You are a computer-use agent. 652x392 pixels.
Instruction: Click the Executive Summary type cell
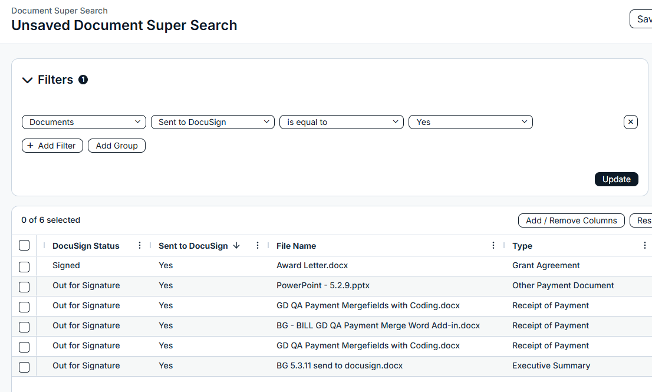(551, 365)
